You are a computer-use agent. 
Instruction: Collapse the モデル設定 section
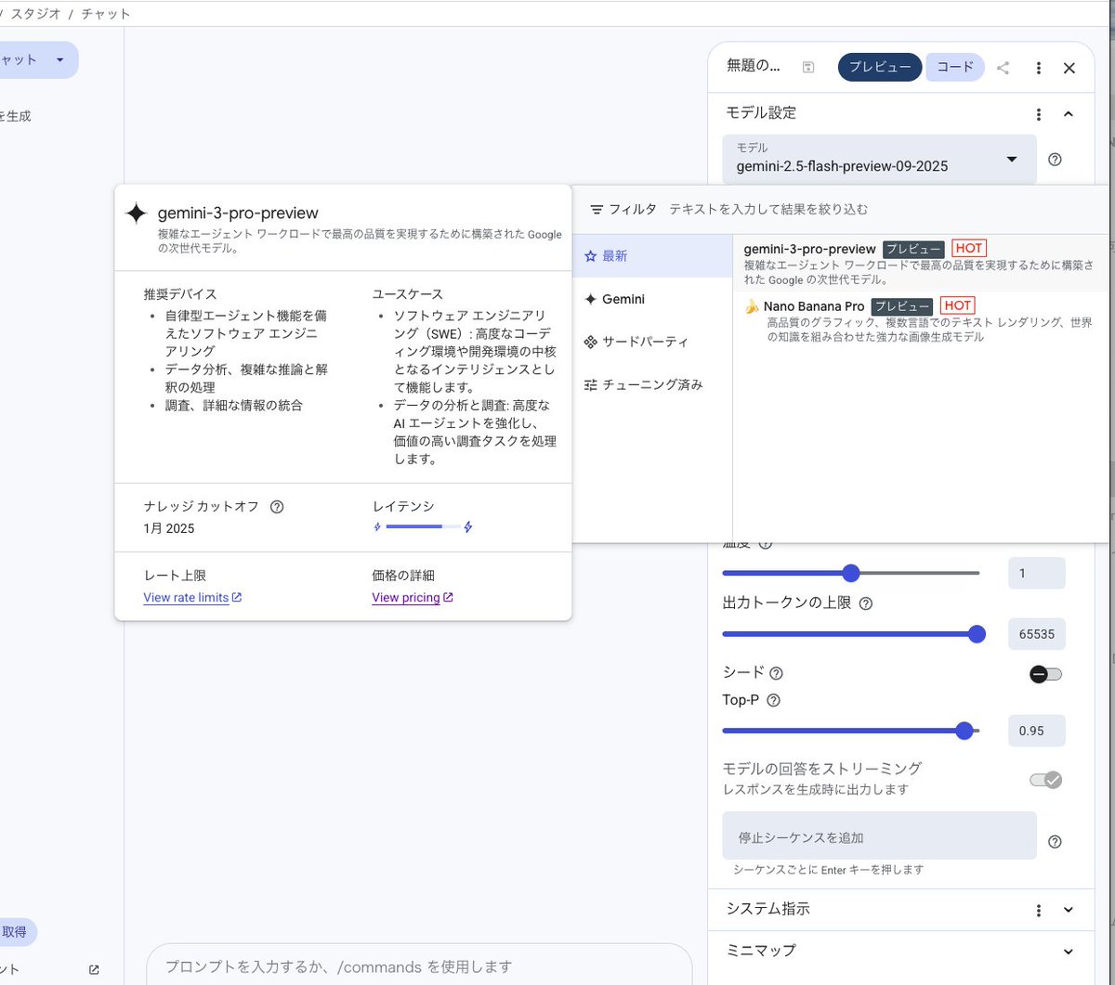1069,114
